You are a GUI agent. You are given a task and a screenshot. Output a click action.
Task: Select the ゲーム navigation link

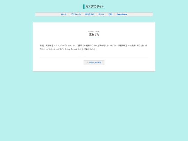pos(101,14)
